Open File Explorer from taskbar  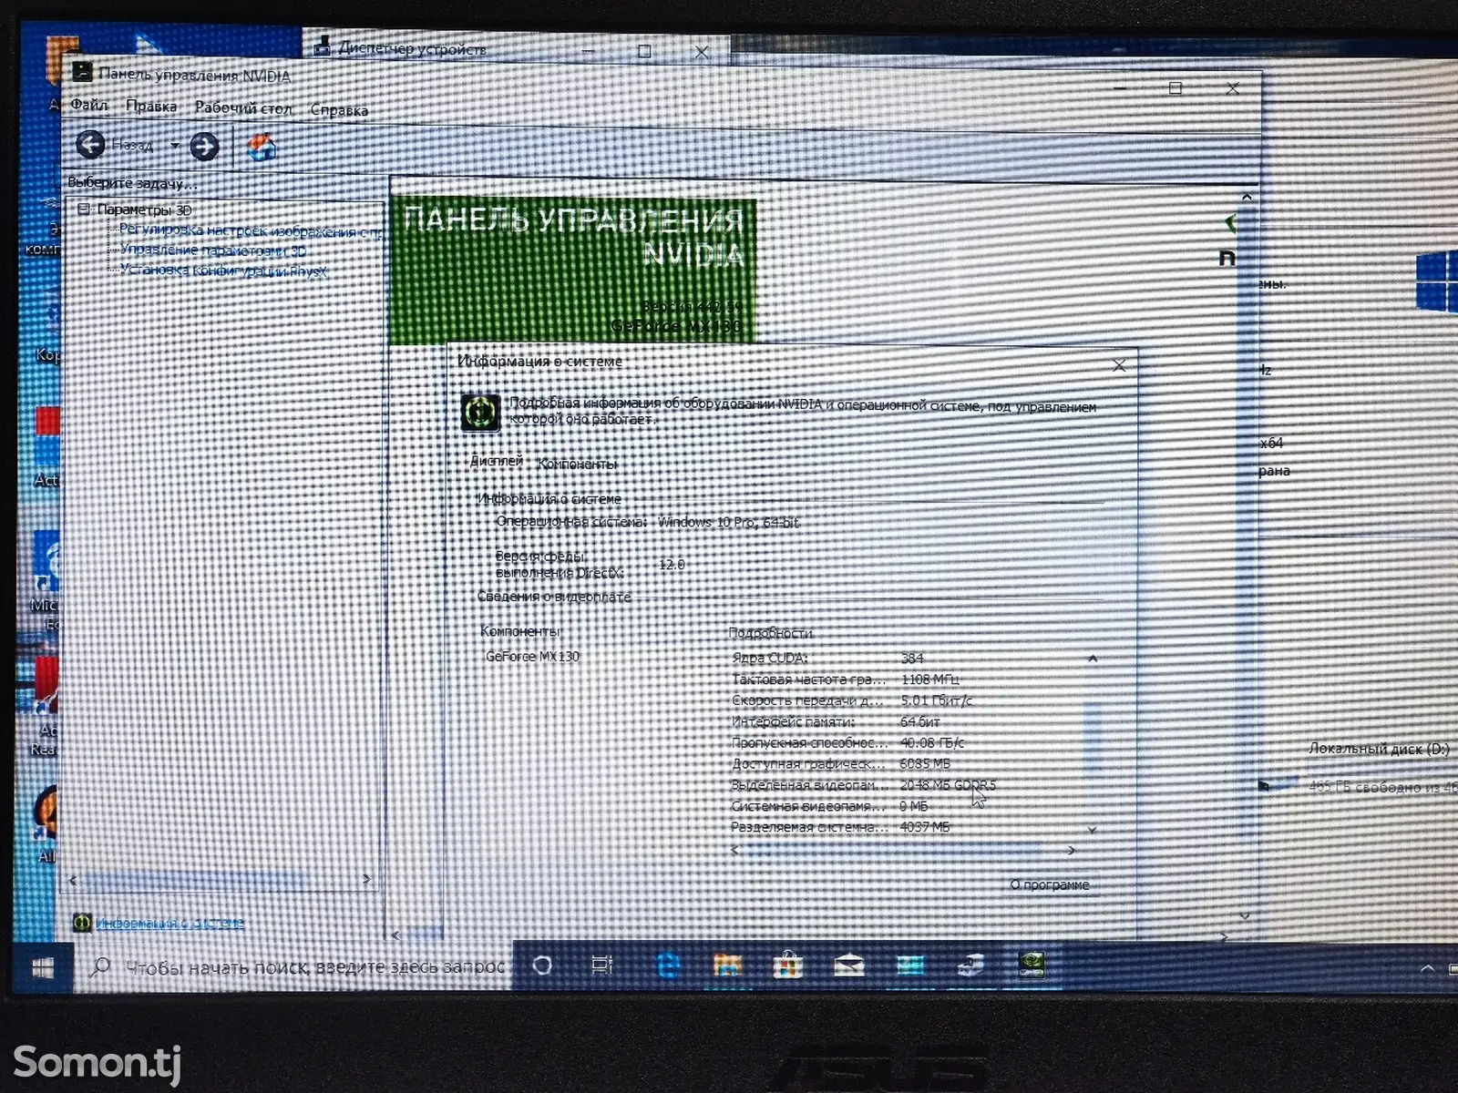coord(728,965)
